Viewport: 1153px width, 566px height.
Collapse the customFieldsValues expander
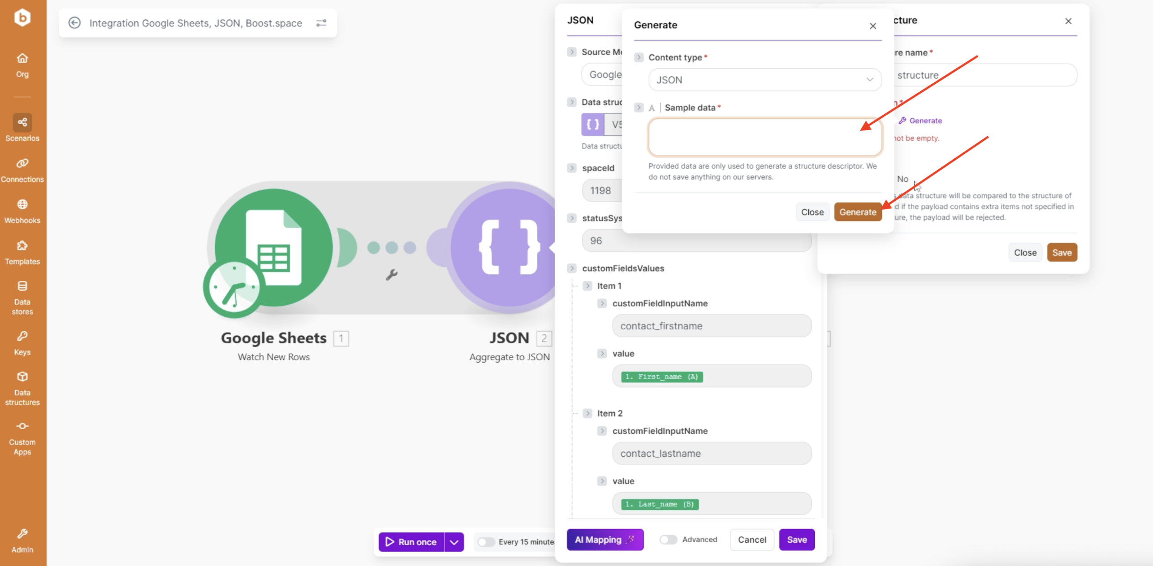[572, 268]
